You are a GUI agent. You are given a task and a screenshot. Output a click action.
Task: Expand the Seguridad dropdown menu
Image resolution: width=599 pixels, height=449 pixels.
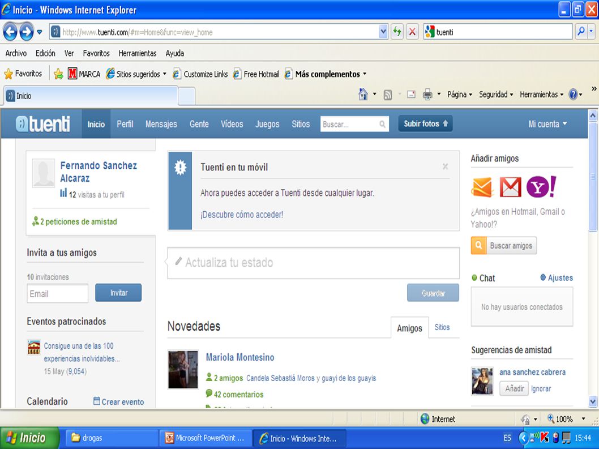[496, 95]
